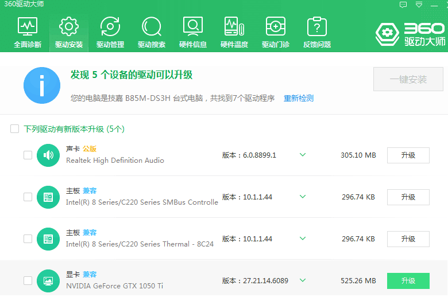Expand version dropdown for SMBus Controller row
The height and width of the screenshot is (305, 448).
coord(303,197)
